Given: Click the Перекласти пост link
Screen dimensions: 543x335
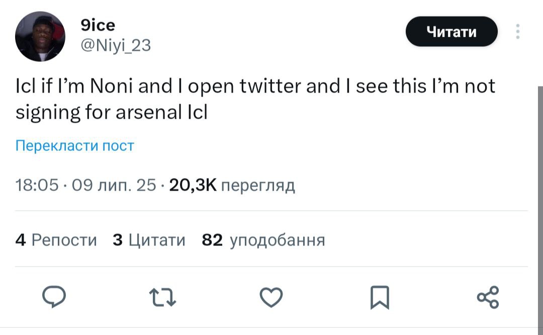Looking at the screenshot, I should (x=75, y=146).
